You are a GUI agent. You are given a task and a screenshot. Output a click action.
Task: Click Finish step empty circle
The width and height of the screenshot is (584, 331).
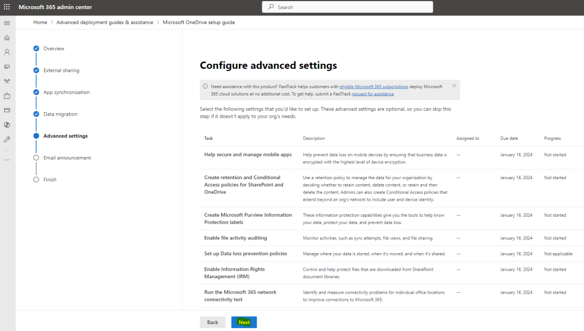coord(36,179)
